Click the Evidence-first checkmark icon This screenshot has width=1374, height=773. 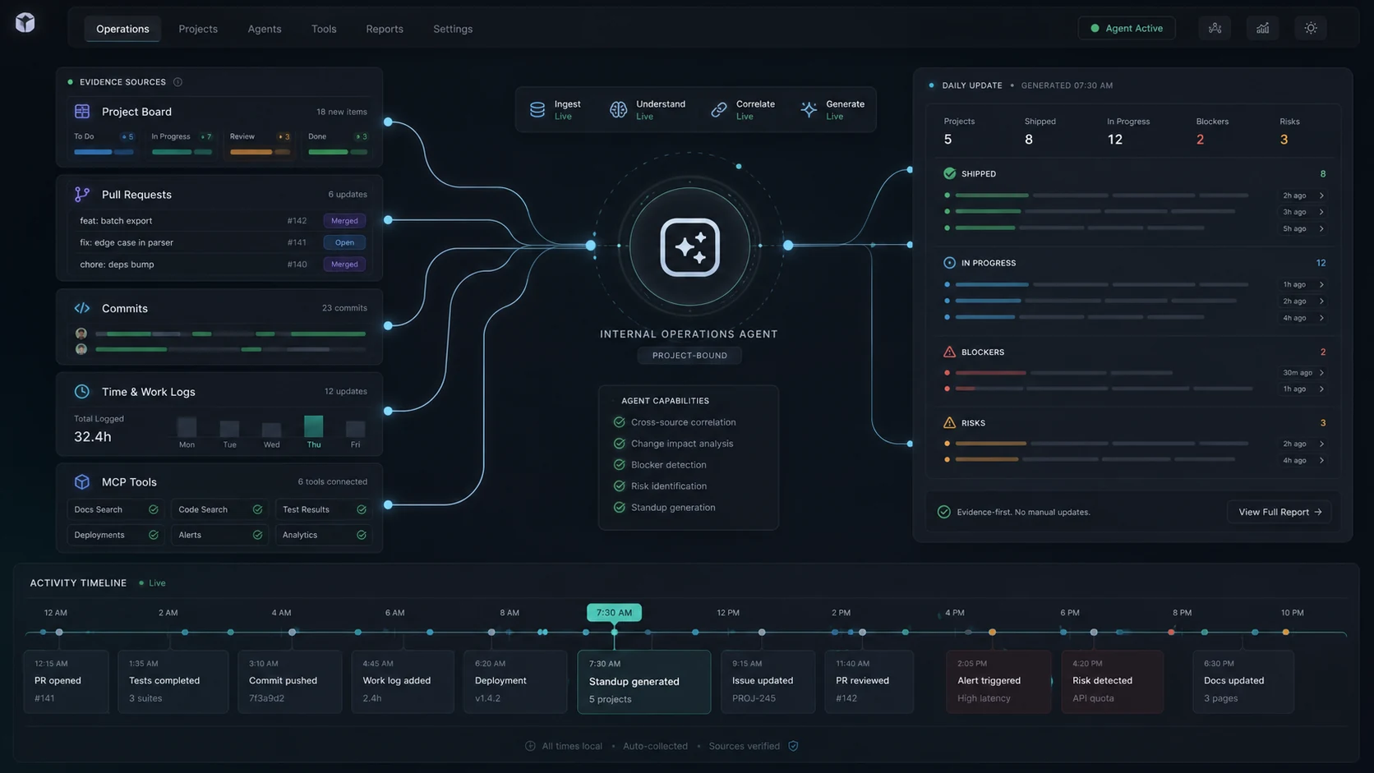point(944,512)
